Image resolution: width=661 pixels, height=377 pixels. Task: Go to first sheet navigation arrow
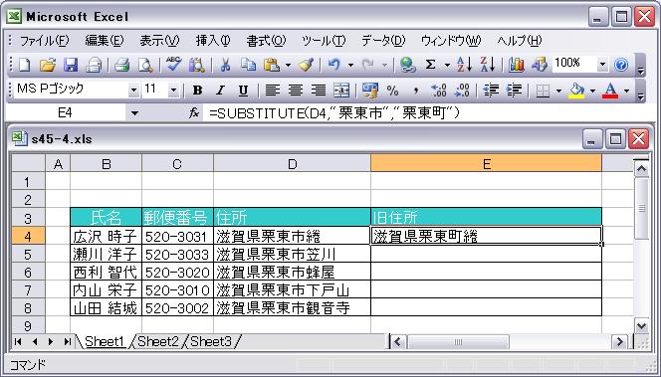(x=18, y=341)
